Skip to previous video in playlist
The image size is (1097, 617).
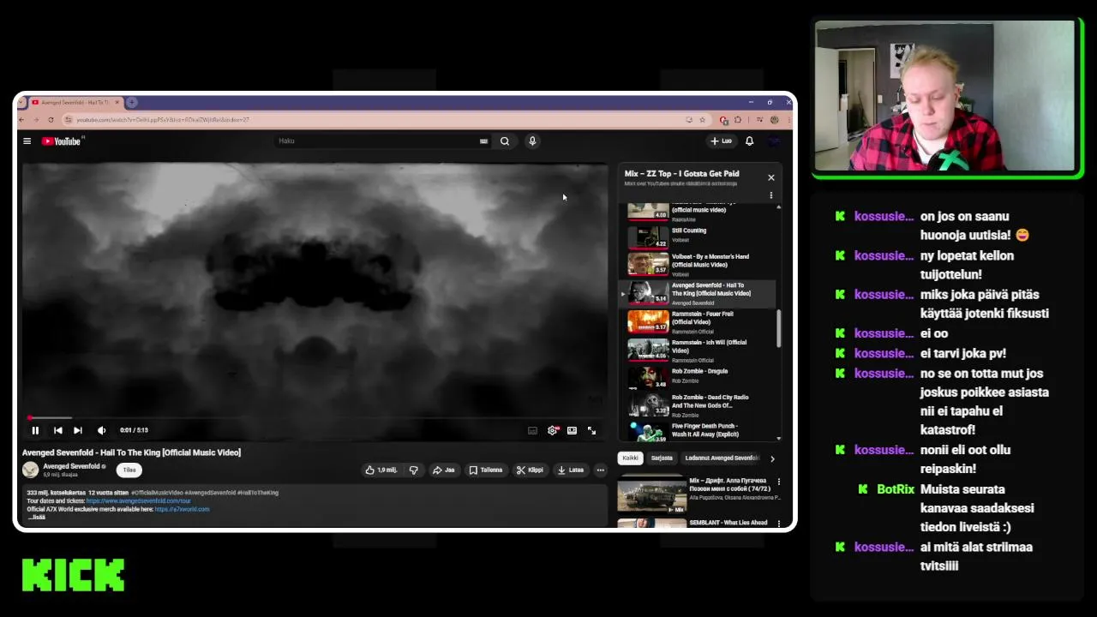point(57,430)
